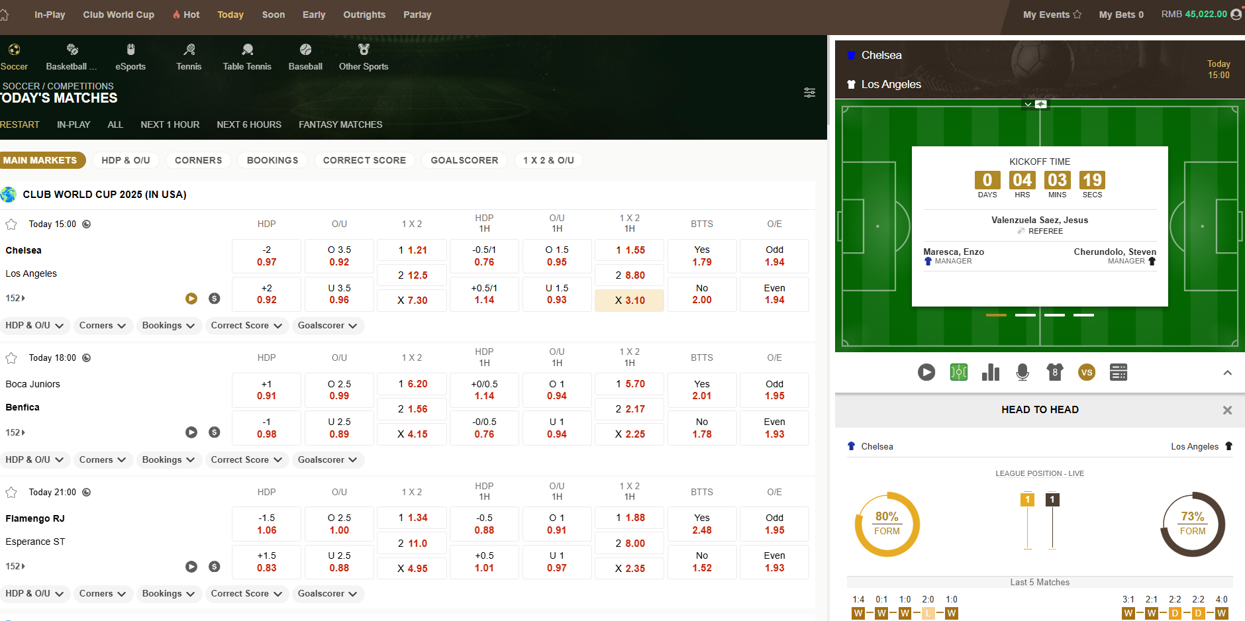
Task: Show the lineups jersey icon
Action: coord(1055,373)
